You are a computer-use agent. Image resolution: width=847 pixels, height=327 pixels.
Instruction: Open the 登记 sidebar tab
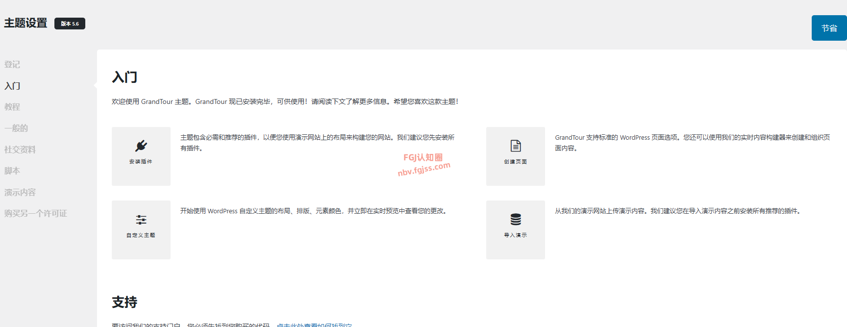[x=12, y=65]
